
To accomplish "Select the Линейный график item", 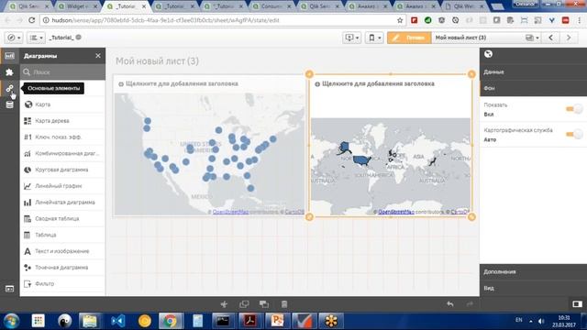I will point(62,186).
